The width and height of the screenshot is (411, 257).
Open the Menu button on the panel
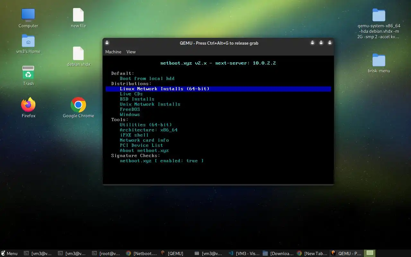9,253
